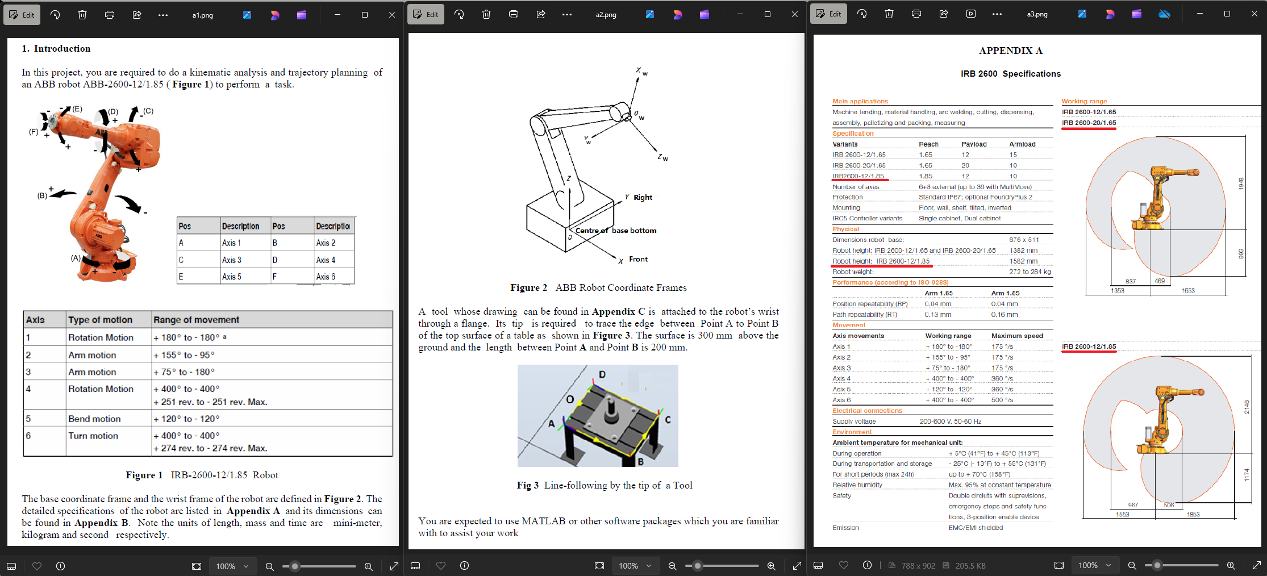Open the See more menu in the a3.png window
The height and width of the screenshot is (576, 1267).
tap(998, 14)
